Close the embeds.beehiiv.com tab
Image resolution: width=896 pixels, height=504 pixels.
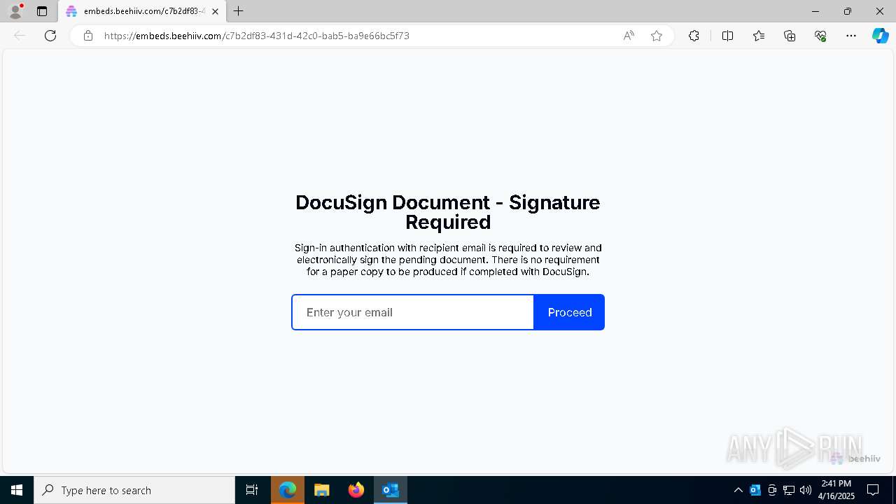[x=215, y=11]
